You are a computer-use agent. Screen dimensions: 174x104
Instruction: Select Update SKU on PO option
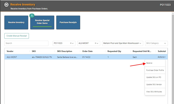coord(153,77)
